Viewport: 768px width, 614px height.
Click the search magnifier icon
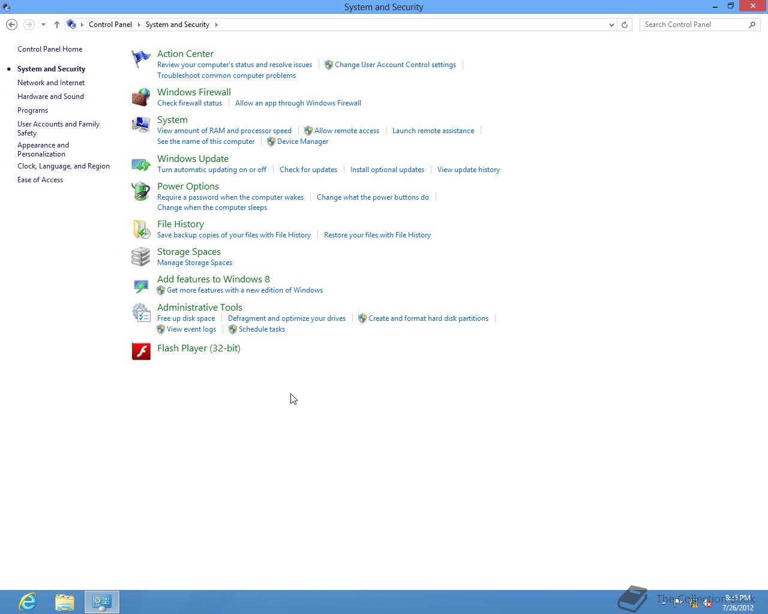tap(752, 25)
